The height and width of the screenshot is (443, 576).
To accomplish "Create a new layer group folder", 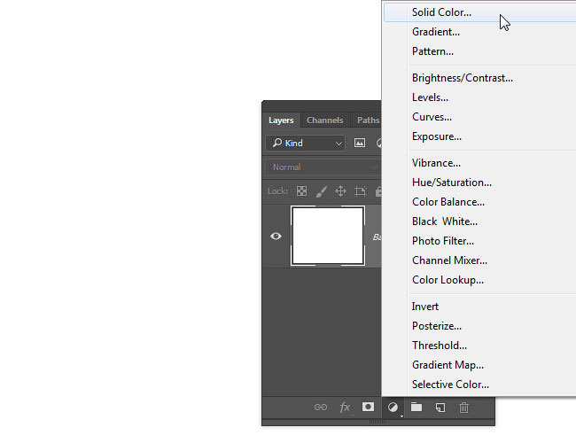I will pyautogui.click(x=416, y=407).
